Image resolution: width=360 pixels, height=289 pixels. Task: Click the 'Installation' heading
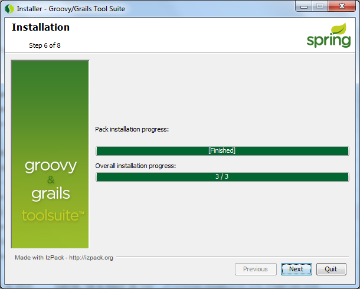pyautogui.click(x=41, y=28)
